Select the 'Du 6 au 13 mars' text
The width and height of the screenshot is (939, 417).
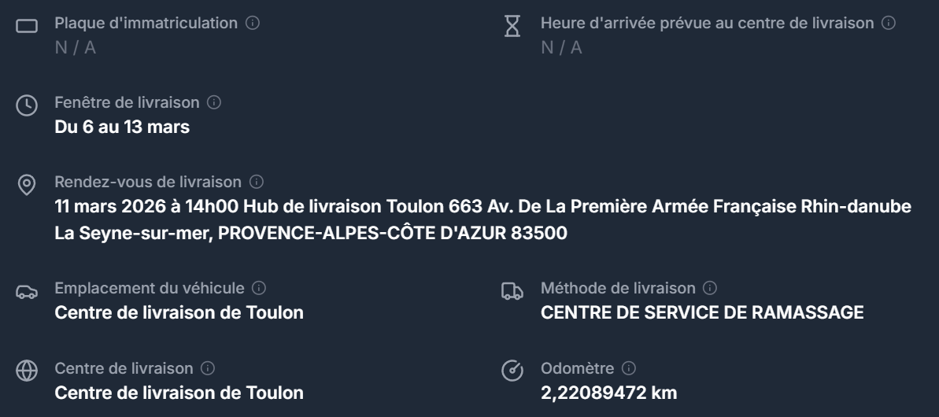pyautogui.click(x=122, y=127)
